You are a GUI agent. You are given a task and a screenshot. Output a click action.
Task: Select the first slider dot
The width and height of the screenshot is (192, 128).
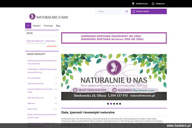[x=108, y=104]
